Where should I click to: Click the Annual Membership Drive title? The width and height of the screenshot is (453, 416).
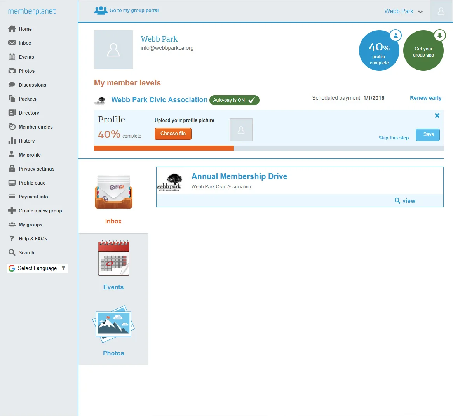pyautogui.click(x=239, y=176)
